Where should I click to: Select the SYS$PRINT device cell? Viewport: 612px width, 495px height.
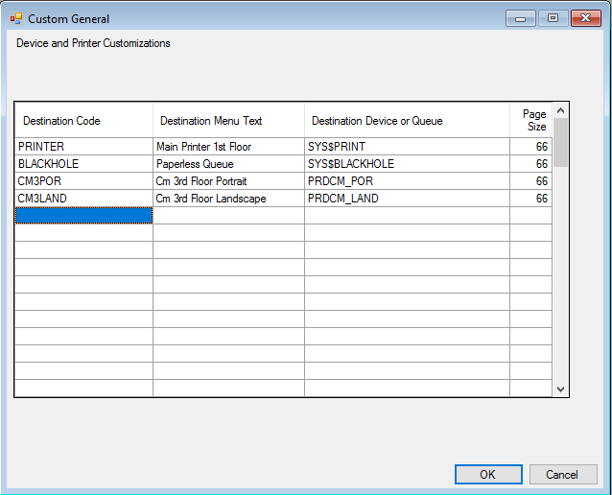click(407, 147)
